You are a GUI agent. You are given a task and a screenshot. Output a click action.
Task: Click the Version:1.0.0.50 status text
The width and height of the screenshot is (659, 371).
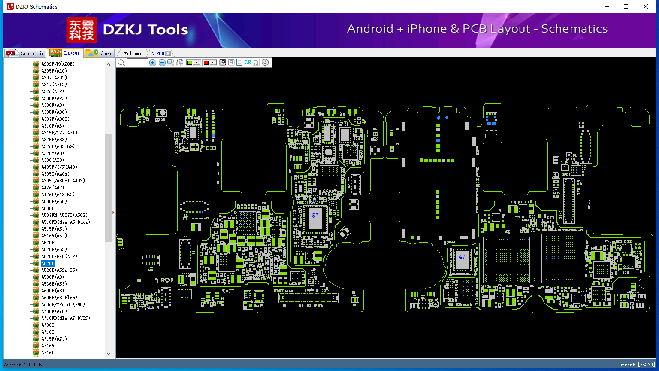(x=24, y=365)
